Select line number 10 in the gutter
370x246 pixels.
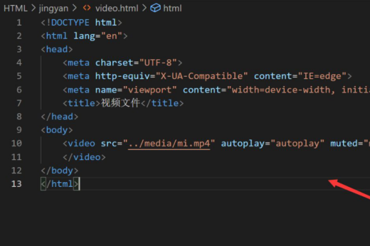point(16,143)
